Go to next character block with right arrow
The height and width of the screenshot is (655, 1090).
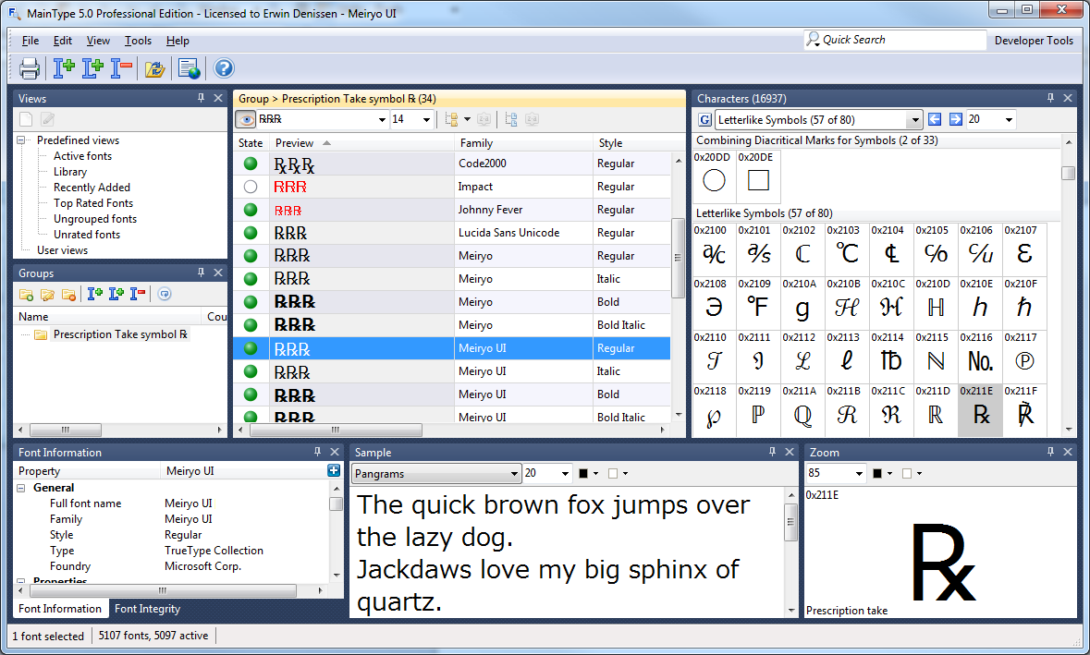point(956,119)
